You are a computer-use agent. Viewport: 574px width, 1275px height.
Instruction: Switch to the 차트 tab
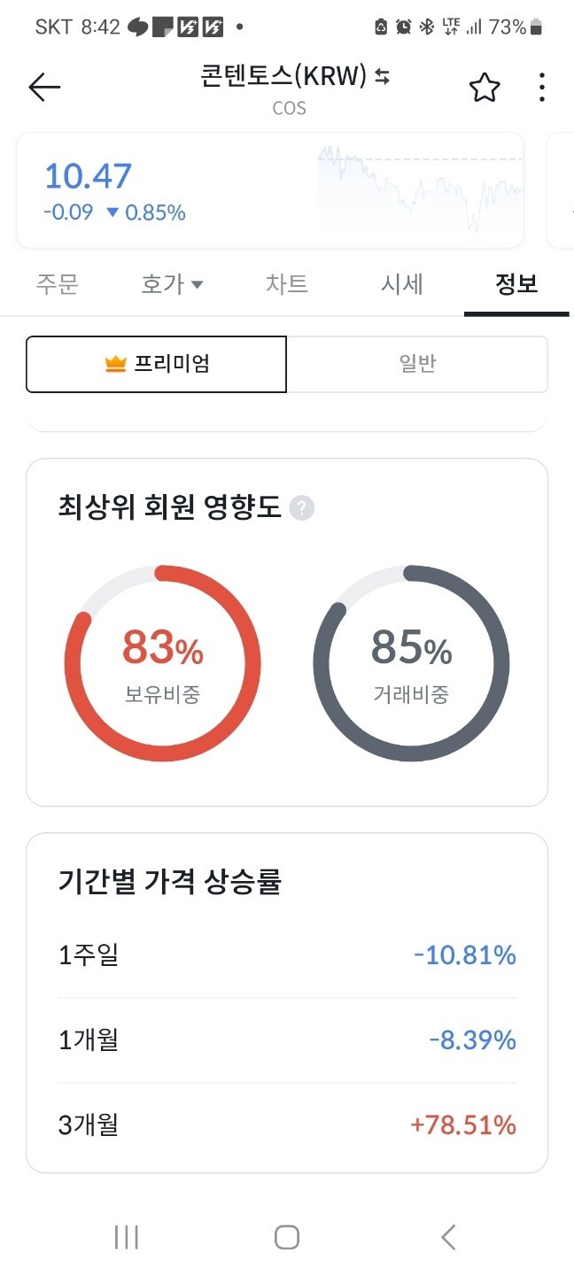[287, 283]
